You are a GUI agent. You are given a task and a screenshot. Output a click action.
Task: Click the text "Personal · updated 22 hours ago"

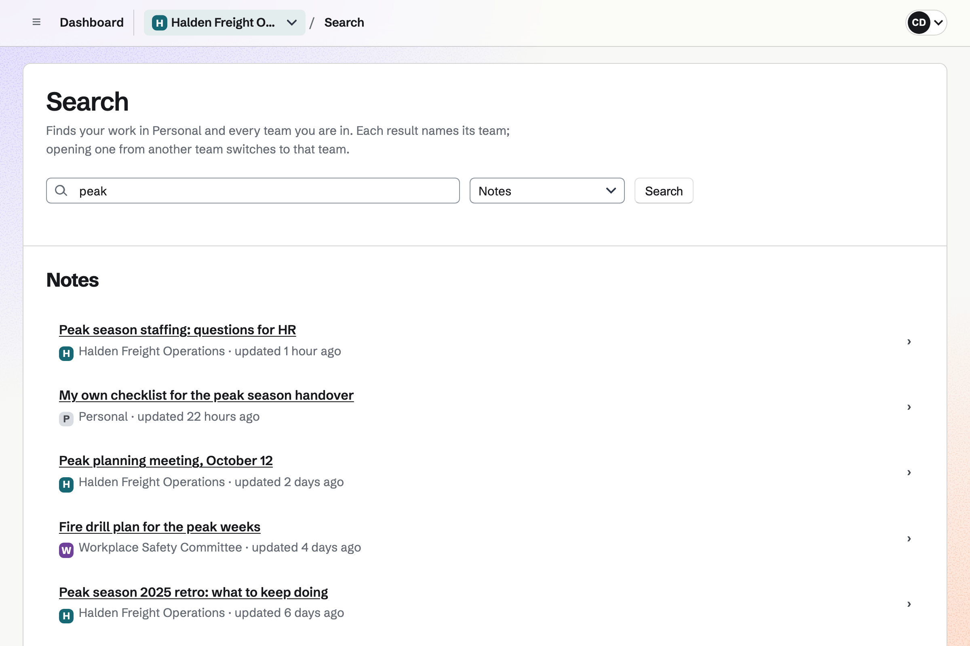click(x=169, y=417)
